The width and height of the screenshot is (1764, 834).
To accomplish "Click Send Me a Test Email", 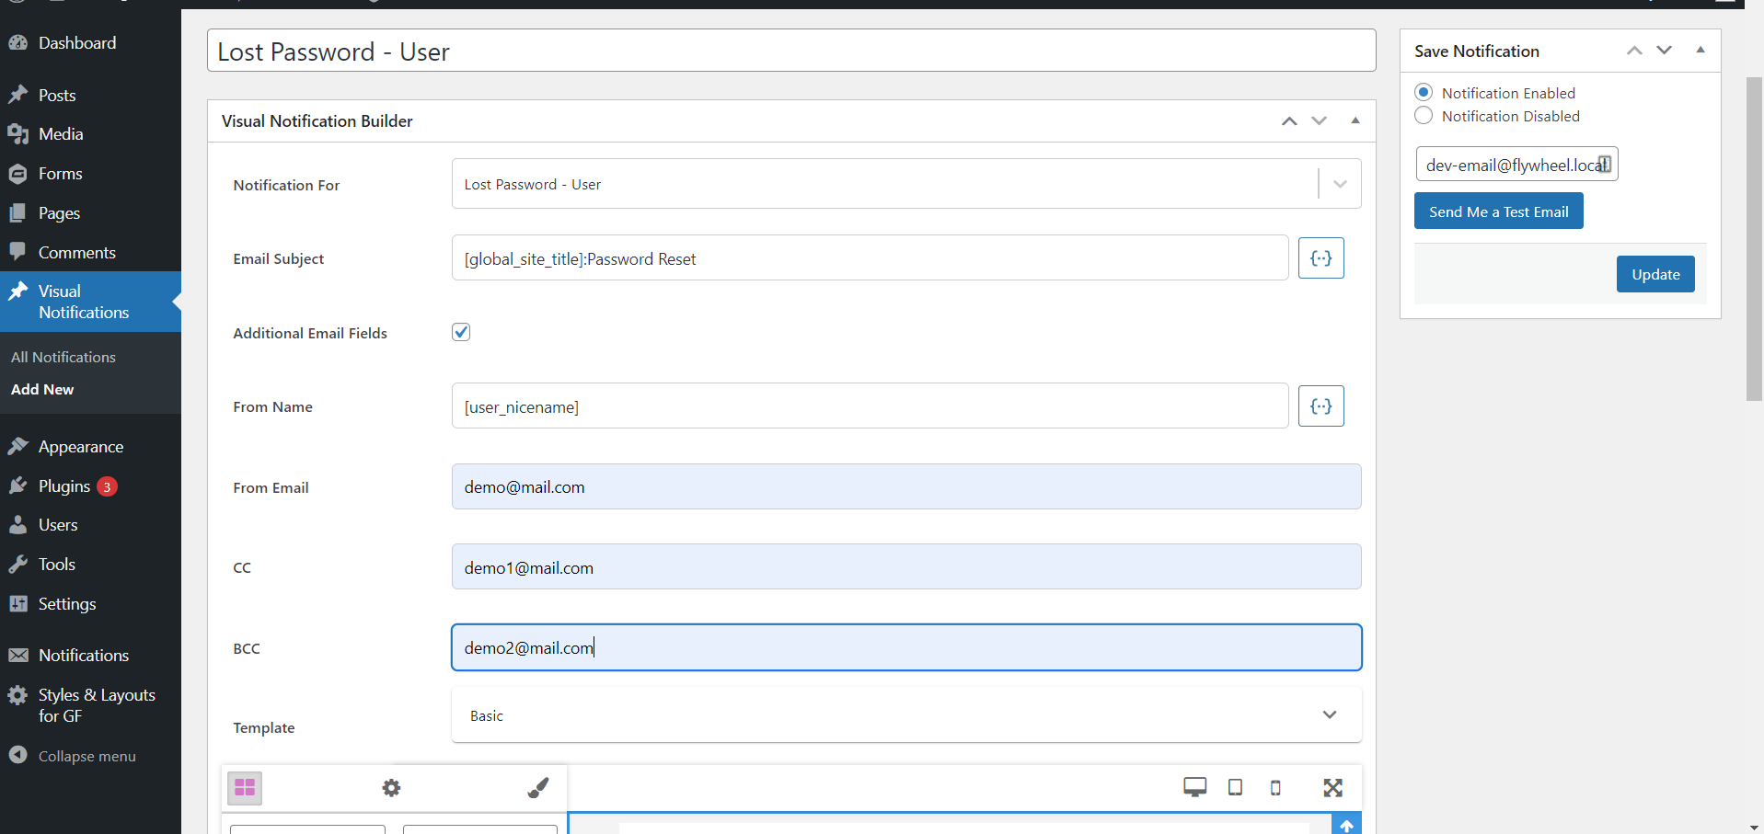I will coord(1498,211).
